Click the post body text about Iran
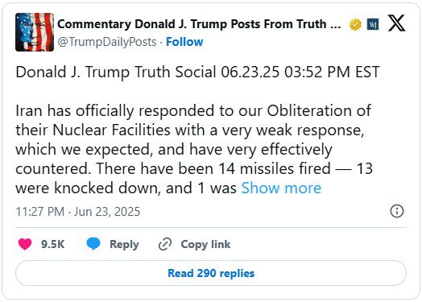Image resolution: width=422 pixels, height=302 pixels. [x=194, y=149]
